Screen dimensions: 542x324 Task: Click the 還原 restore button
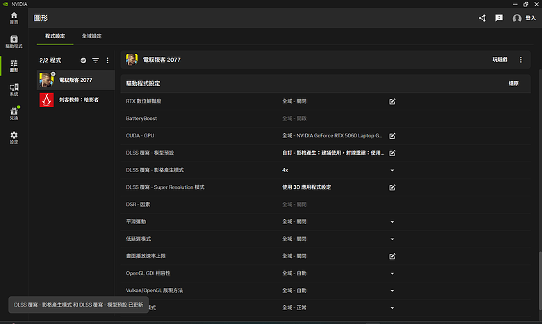[x=514, y=83]
